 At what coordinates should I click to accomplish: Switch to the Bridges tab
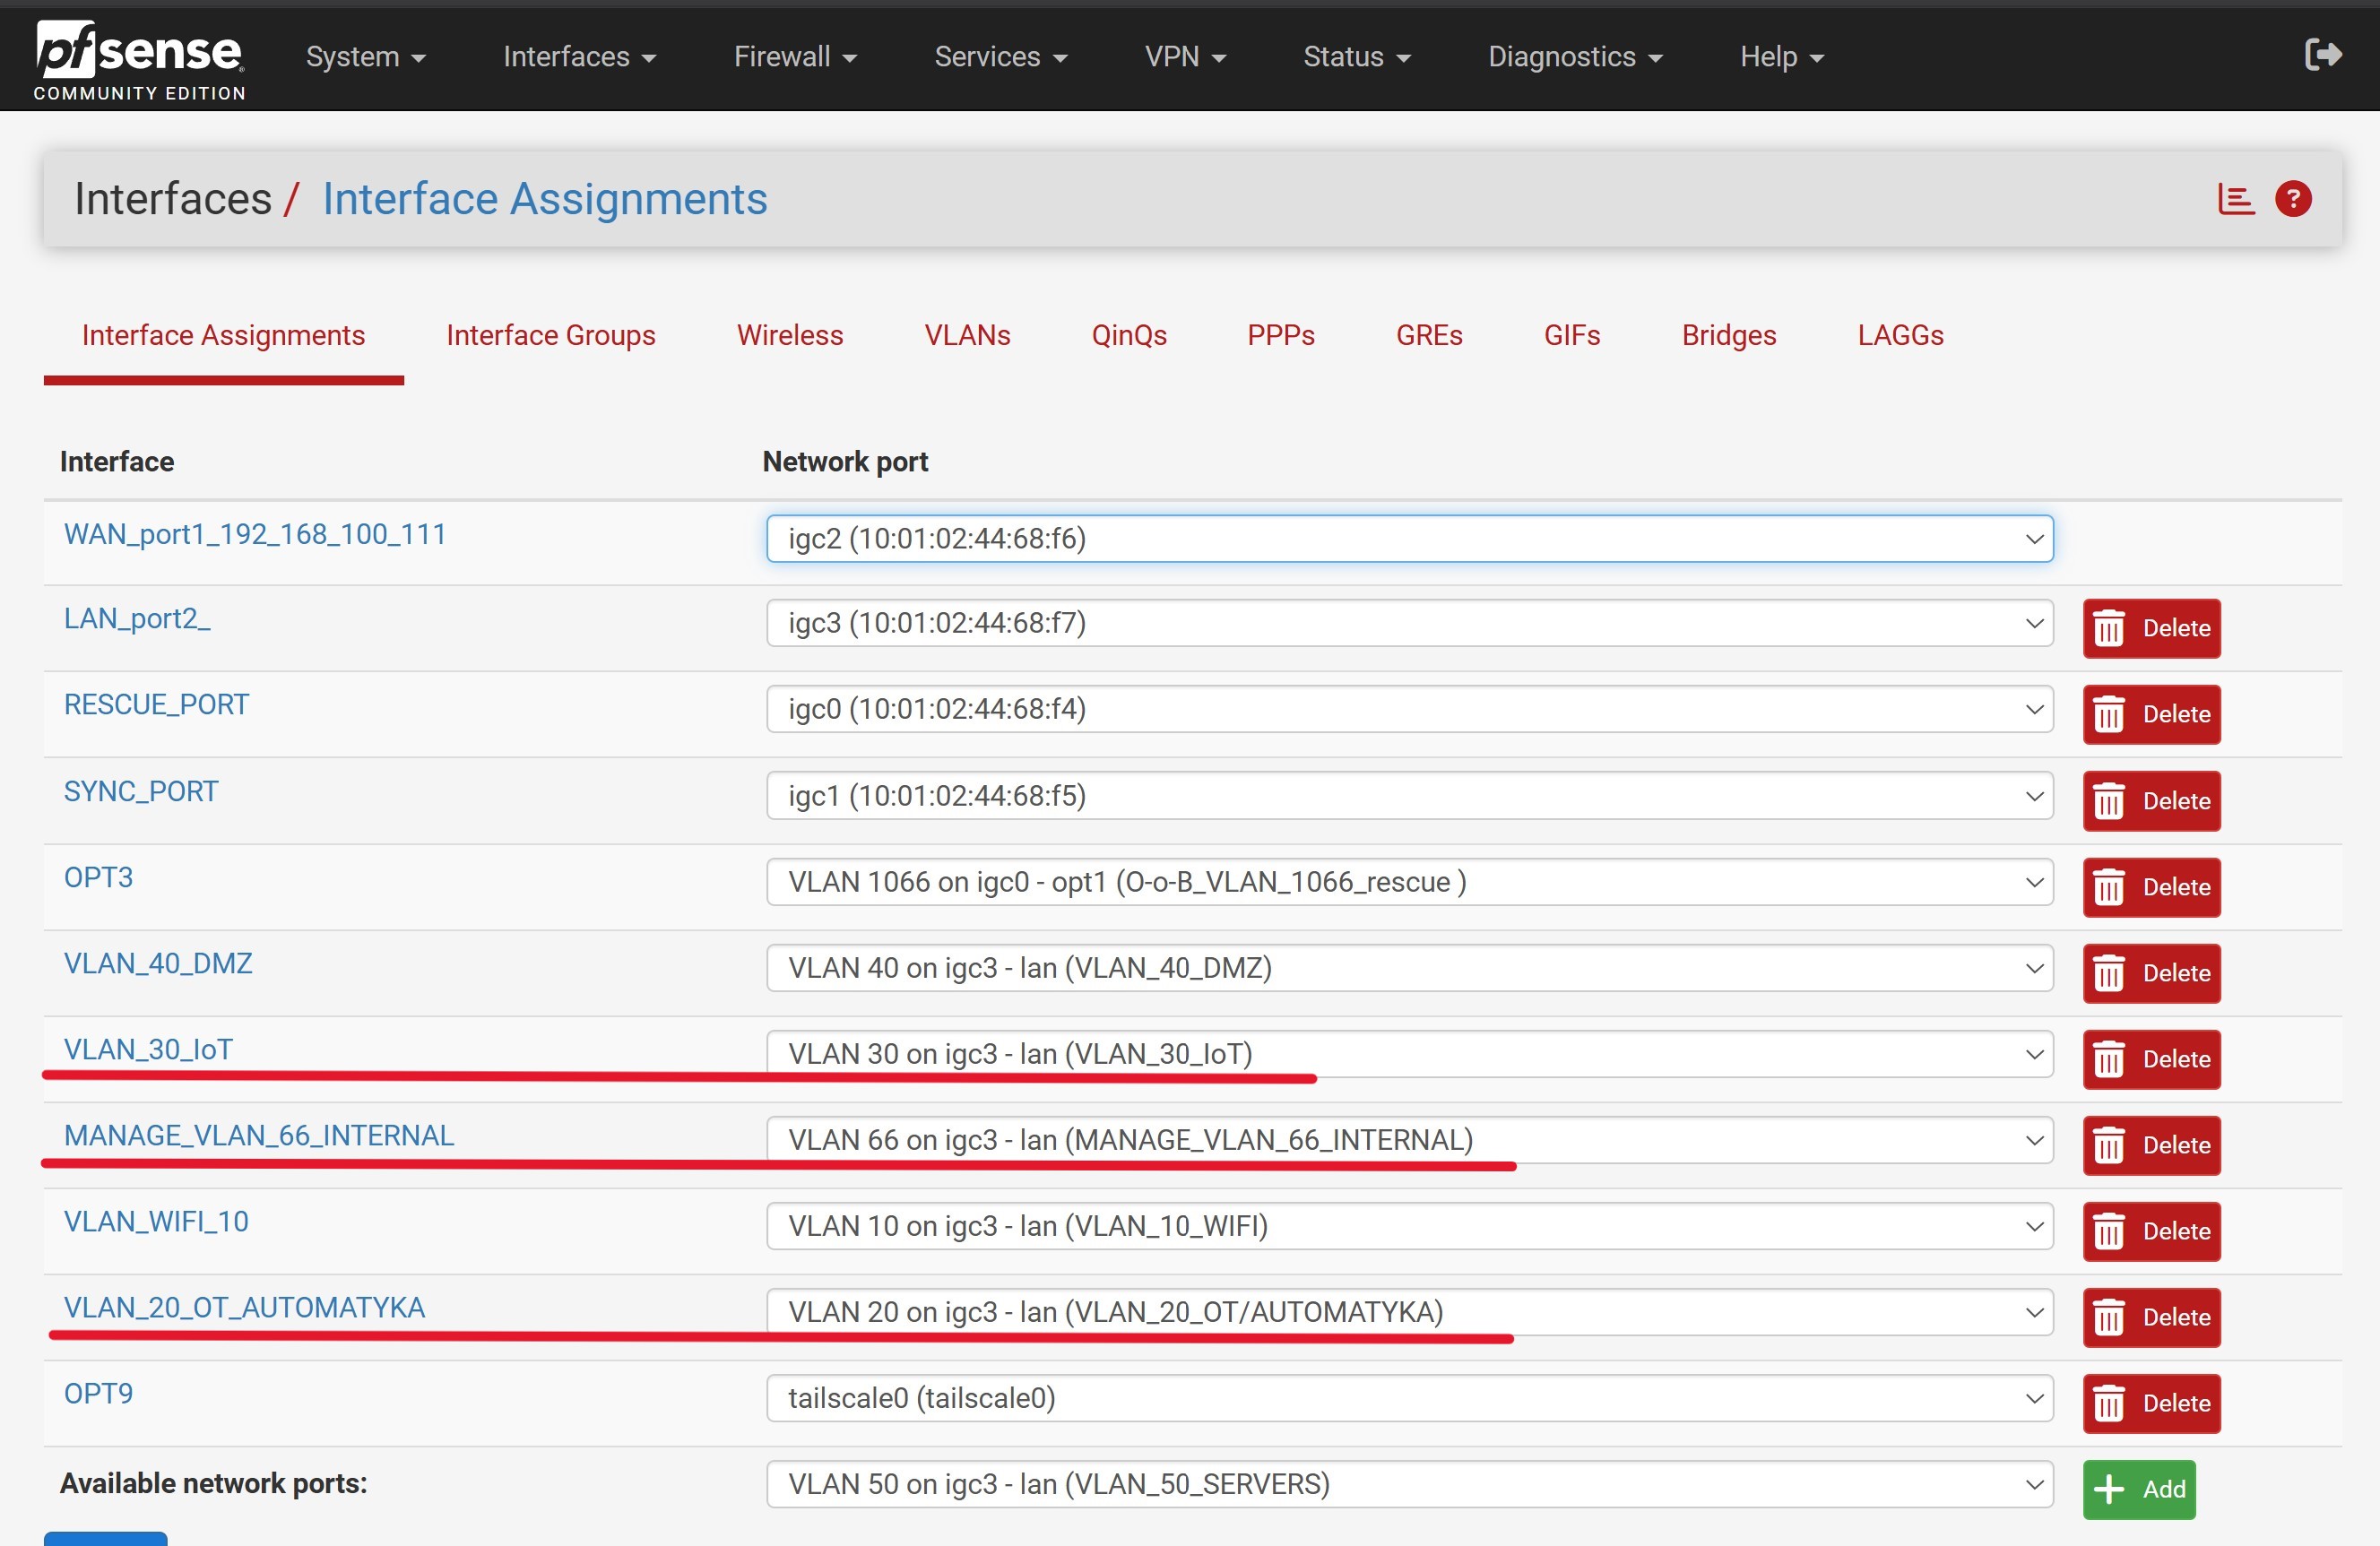[x=1728, y=335]
